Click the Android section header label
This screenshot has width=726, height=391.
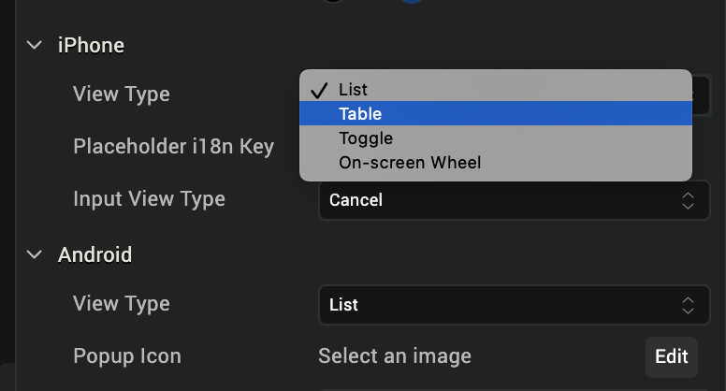(x=94, y=254)
